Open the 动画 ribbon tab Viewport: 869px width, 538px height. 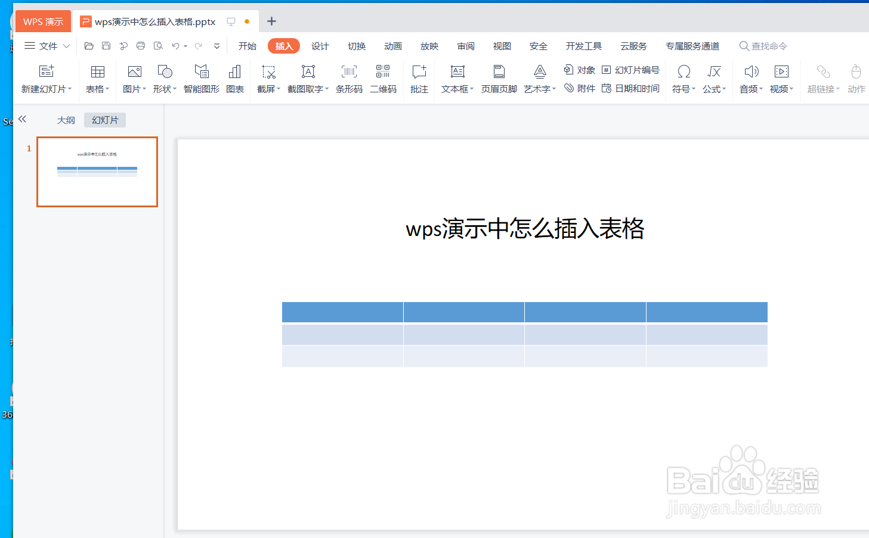(x=393, y=46)
